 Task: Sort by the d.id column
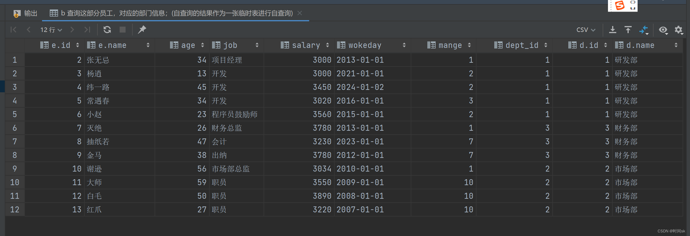click(x=606, y=45)
